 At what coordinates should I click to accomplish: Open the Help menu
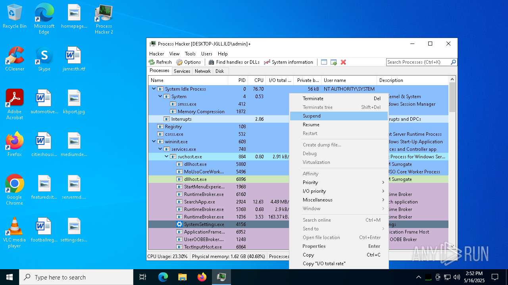[x=223, y=54]
